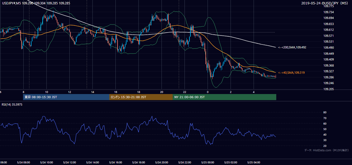This screenshot has height=165, width=352.
Task: Click the 5/24 08:00 date label at bottom
Action: 23,162
